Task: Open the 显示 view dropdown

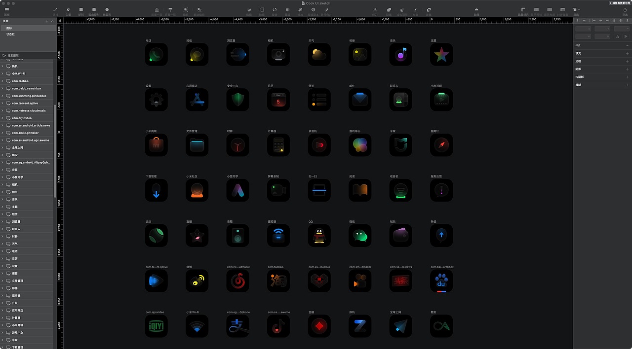Action: (576, 9)
